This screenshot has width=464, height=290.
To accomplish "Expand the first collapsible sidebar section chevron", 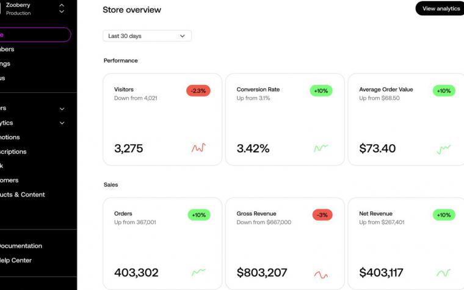I will (x=62, y=109).
